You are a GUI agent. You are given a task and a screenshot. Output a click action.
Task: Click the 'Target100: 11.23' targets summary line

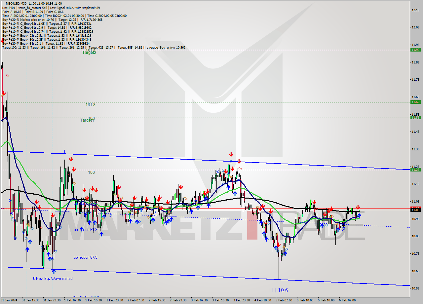tap(94, 47)
